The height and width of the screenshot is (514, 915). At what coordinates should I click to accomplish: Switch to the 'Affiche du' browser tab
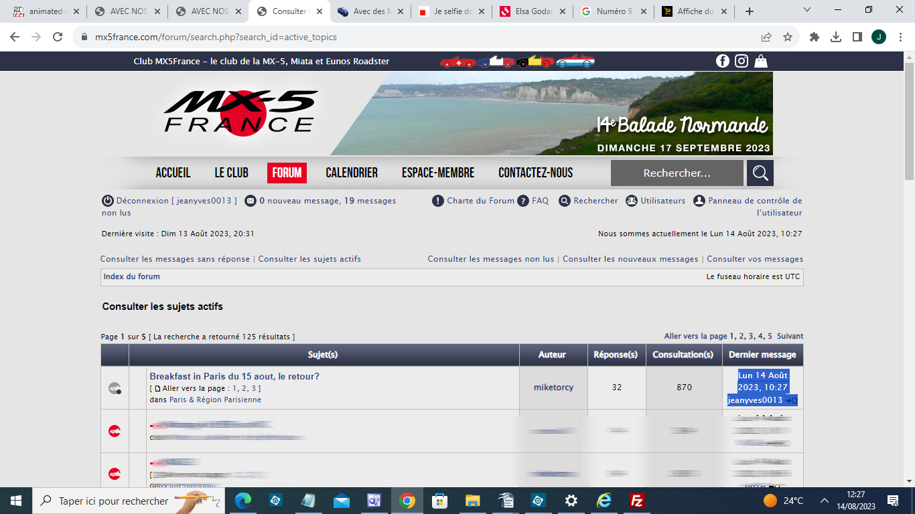coord(694,11)
